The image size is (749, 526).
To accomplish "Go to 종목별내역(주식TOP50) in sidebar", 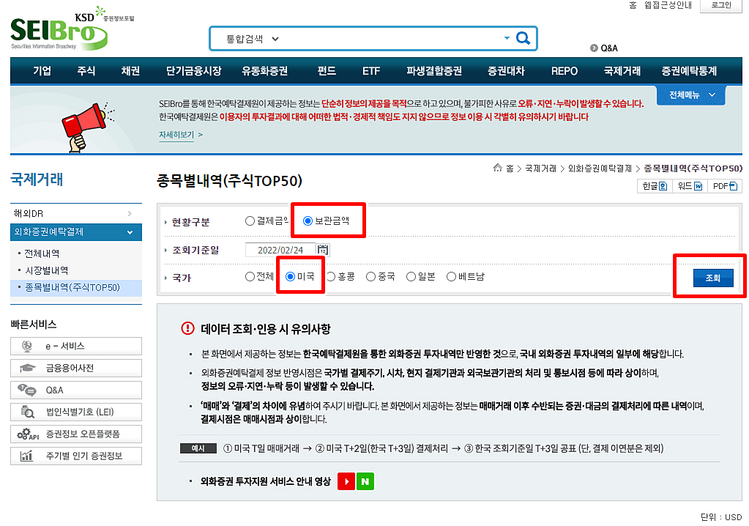I will 72,288.
